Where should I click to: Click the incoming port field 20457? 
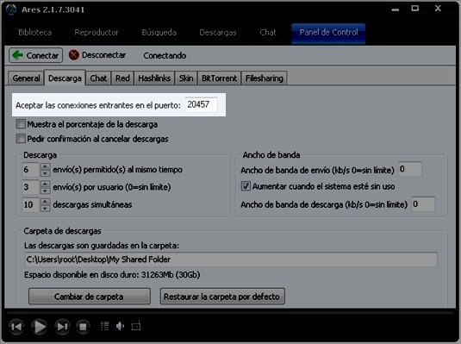pos(201,105)
